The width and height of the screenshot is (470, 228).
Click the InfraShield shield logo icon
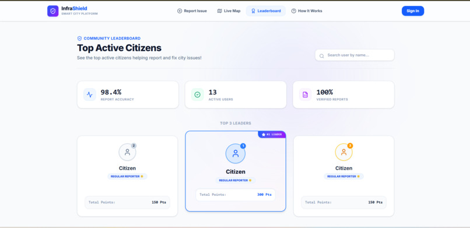pos(52,11)
